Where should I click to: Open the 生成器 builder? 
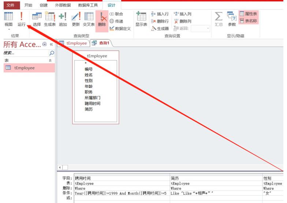[x=160, y=29]
